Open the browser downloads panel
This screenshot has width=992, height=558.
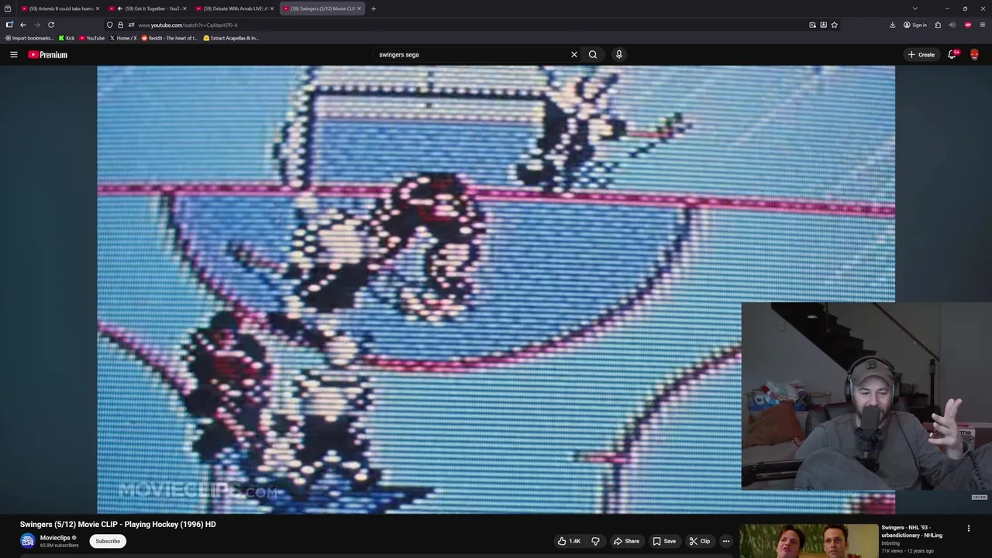tap(893, 25)
